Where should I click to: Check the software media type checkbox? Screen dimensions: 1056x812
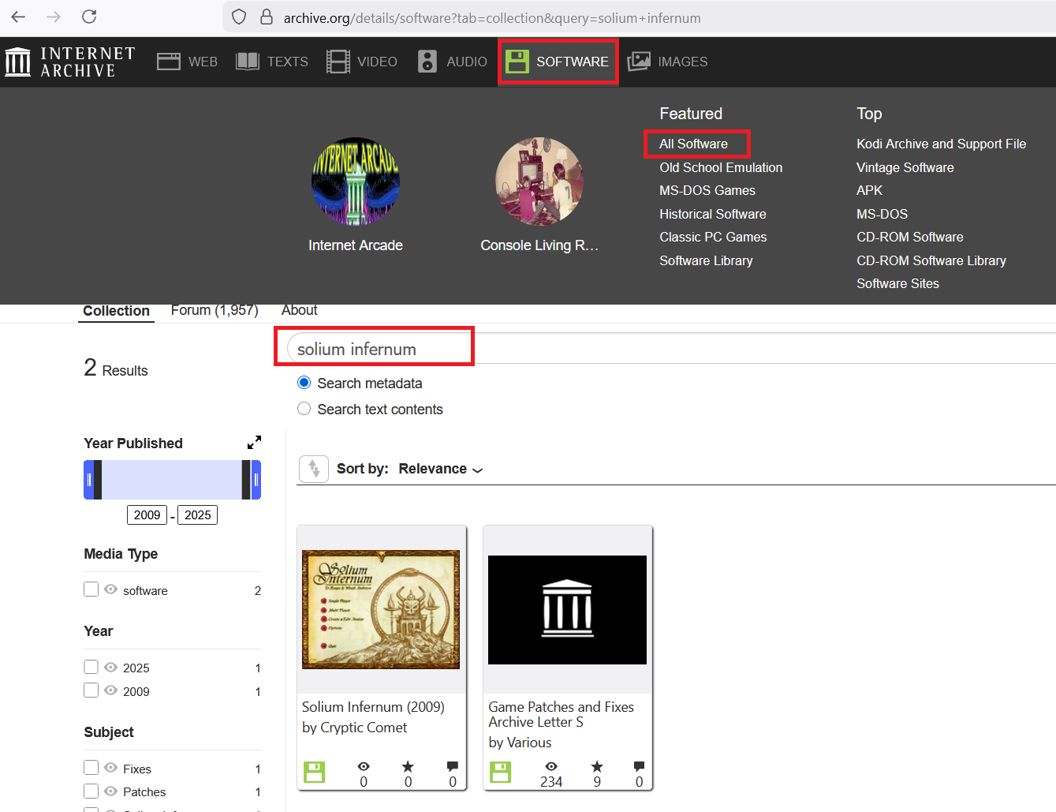[91, 589]
